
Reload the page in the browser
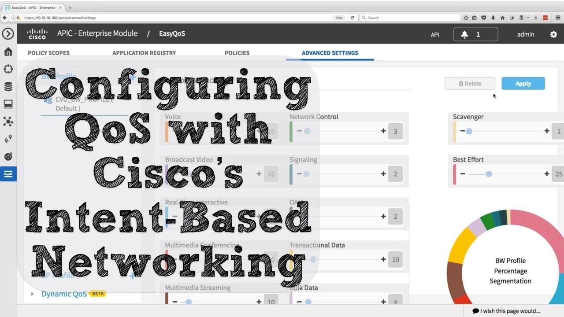click(352, 18)
